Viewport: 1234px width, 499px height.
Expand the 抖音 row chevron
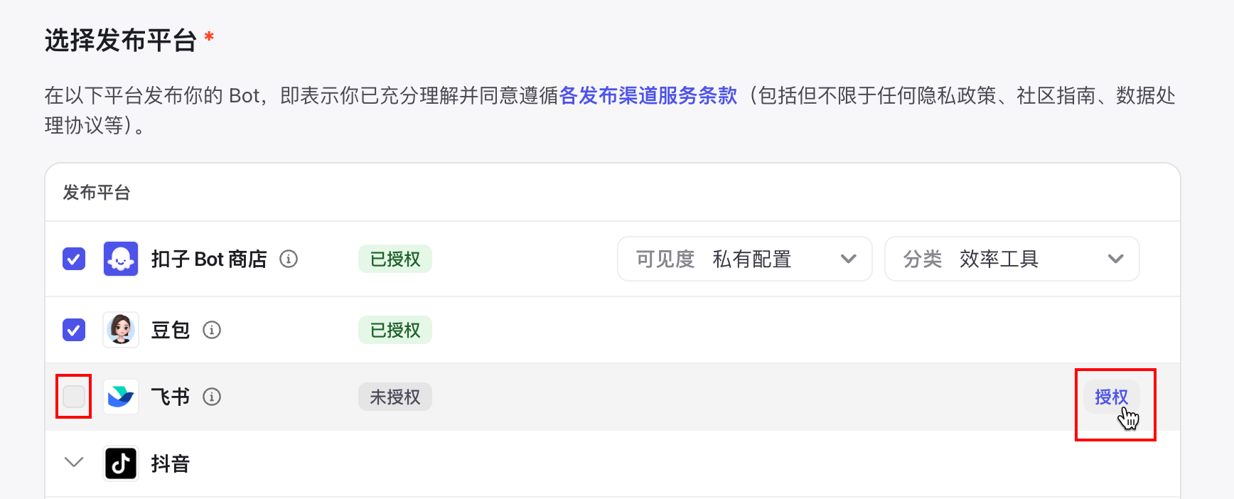pyautogui.click(x=74, y=463)
